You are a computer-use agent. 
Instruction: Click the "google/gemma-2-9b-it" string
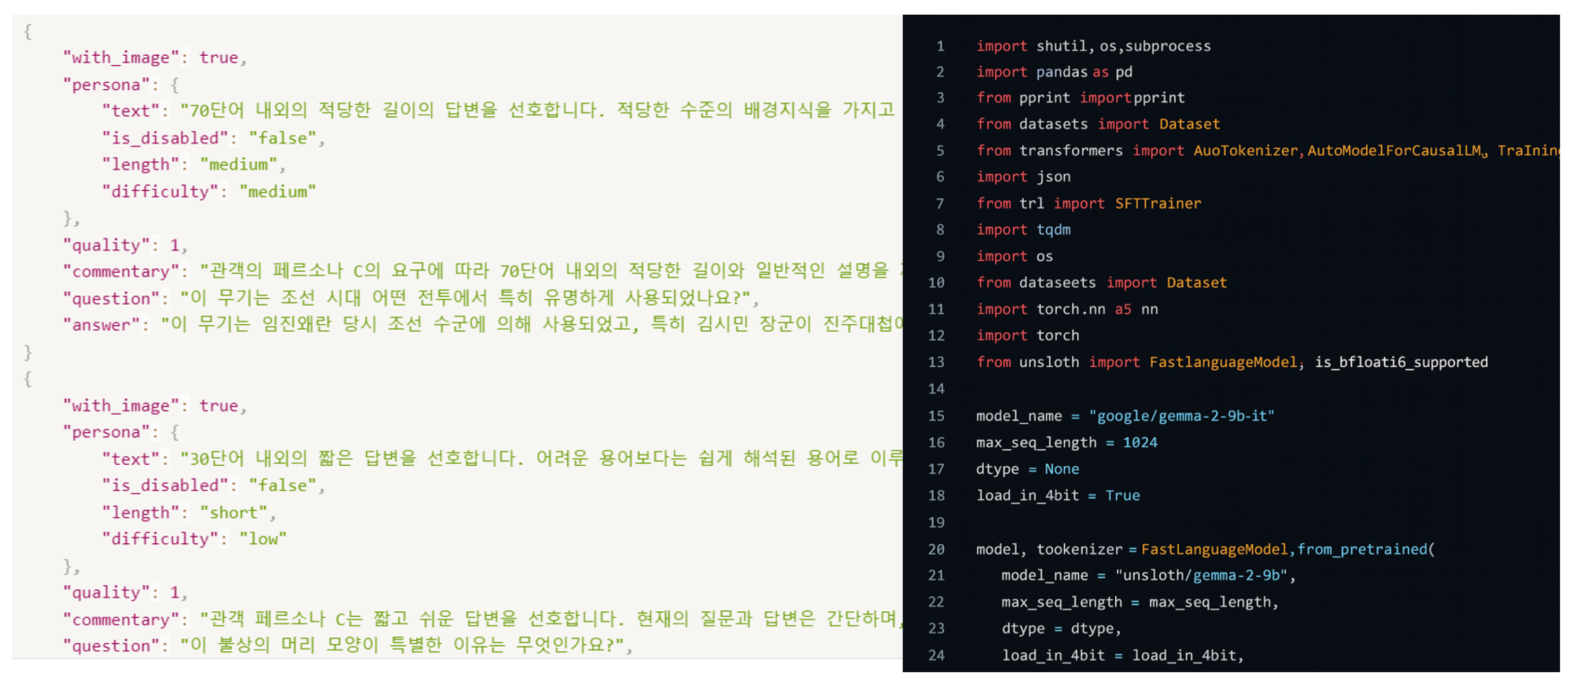1181,416
